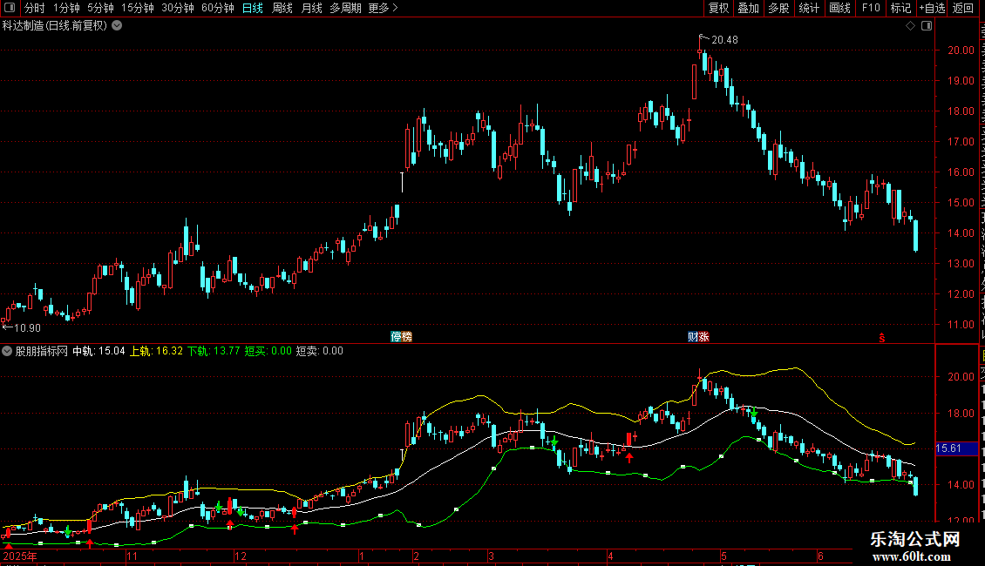The height and width of the screenshot is (566, 985).
Task: Click the diamond icon in main chart
Action: (x=910, y=26)
